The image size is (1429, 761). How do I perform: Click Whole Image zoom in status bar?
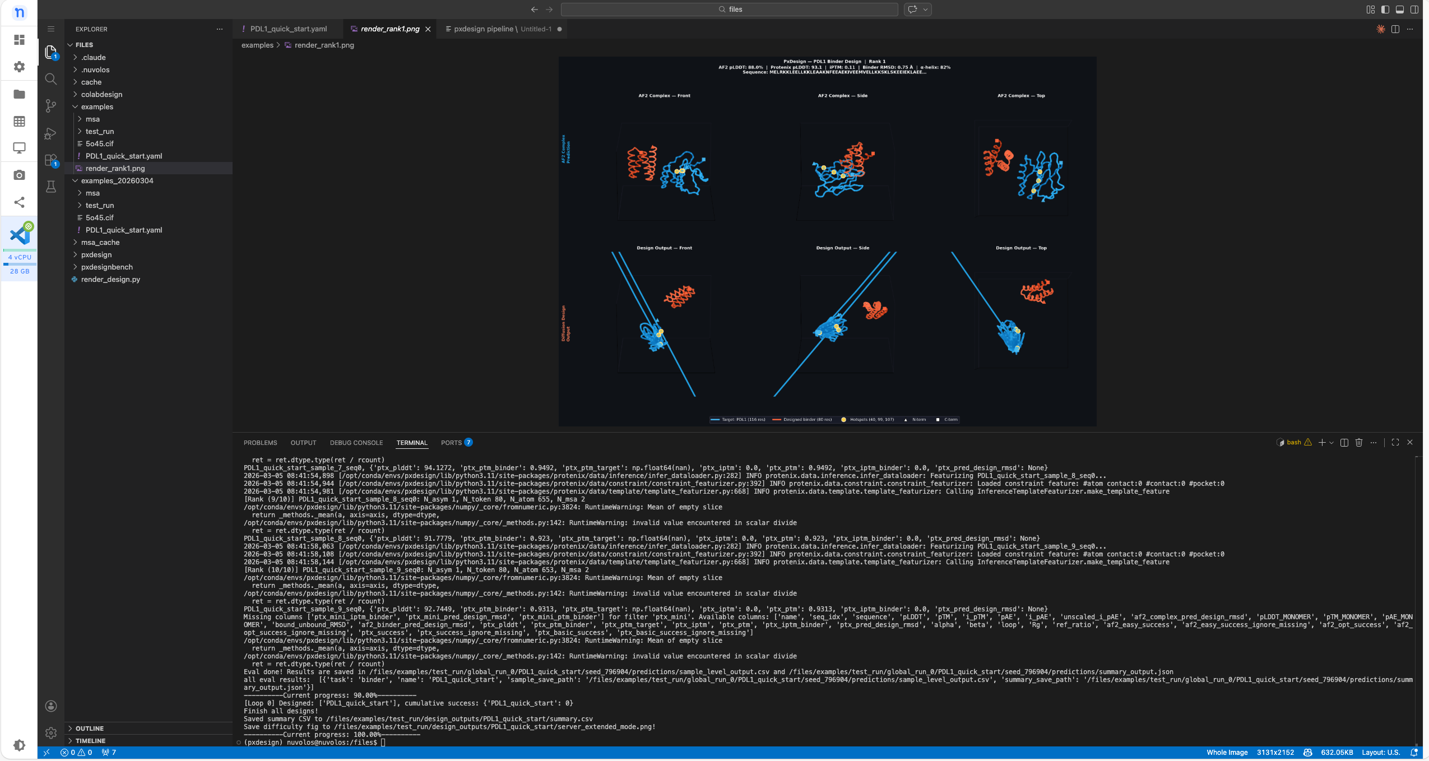pos(1227,753)
